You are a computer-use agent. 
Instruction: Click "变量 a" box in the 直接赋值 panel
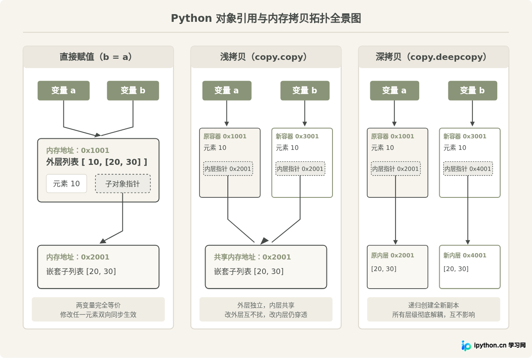click(63, 91)
